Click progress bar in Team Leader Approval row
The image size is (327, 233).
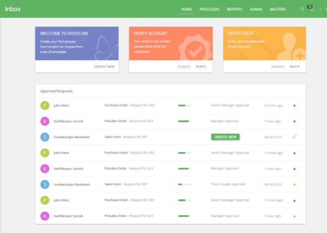185,184
